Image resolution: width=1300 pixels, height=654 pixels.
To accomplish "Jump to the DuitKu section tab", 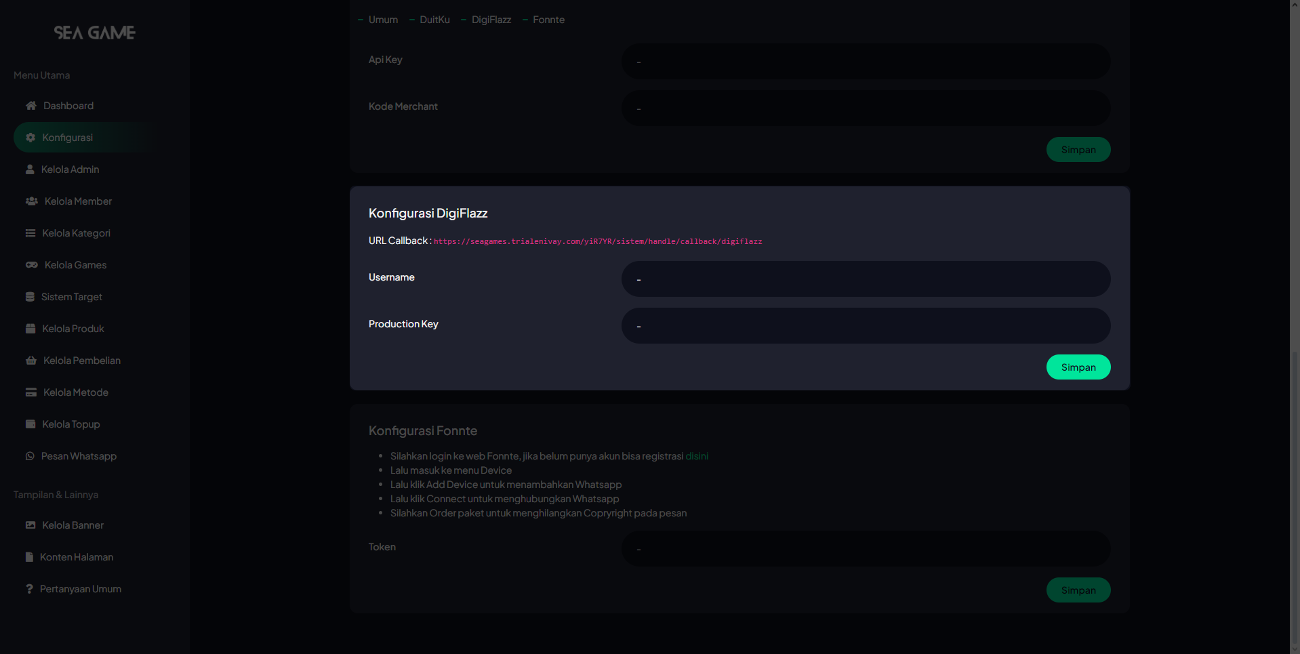I will click(x=434, y=20).
